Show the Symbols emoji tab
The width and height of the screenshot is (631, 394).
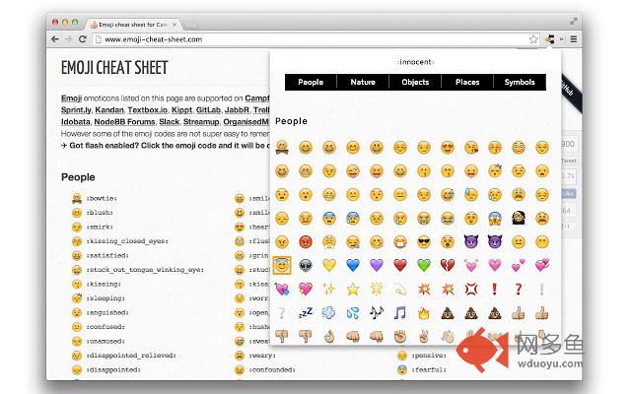(x=520, y=82)
